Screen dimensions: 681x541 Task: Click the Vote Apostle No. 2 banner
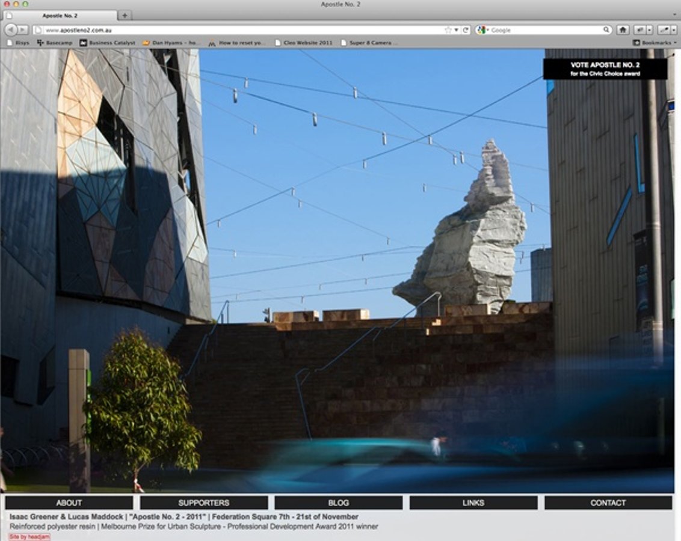click(605, 69)
